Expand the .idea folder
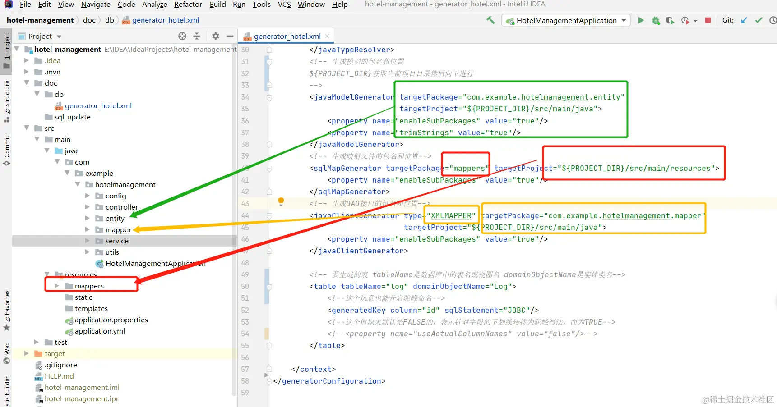The image size is (777, 407). (27, 60)
